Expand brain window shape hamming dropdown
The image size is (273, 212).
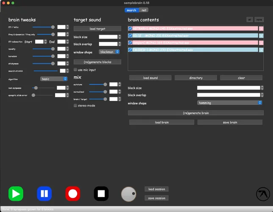pos(229,103)
